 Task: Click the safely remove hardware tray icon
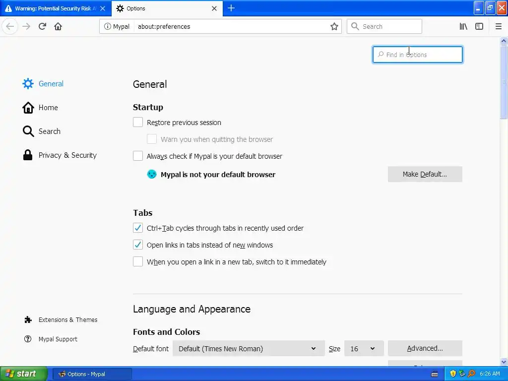click(x=462, y=374)
